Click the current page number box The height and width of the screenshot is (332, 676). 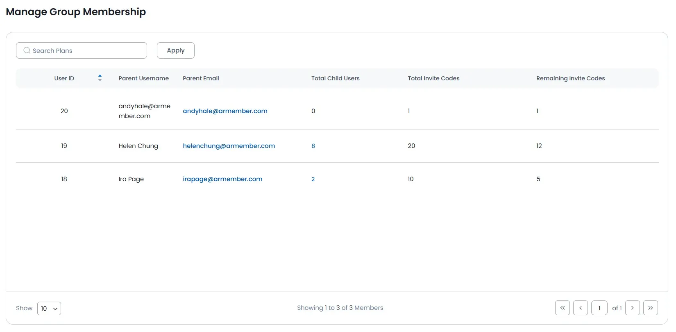tap(599, 308)
